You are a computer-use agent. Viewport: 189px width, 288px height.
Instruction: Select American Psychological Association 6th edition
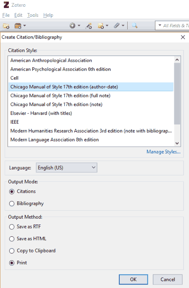click(x=91, y=69)
